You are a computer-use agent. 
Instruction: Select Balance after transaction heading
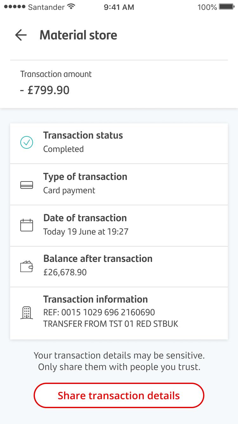point(98,259)
